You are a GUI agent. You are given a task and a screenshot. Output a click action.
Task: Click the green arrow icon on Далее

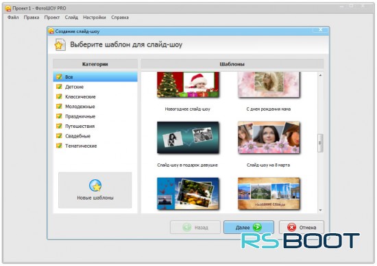(x=257, y=227)
